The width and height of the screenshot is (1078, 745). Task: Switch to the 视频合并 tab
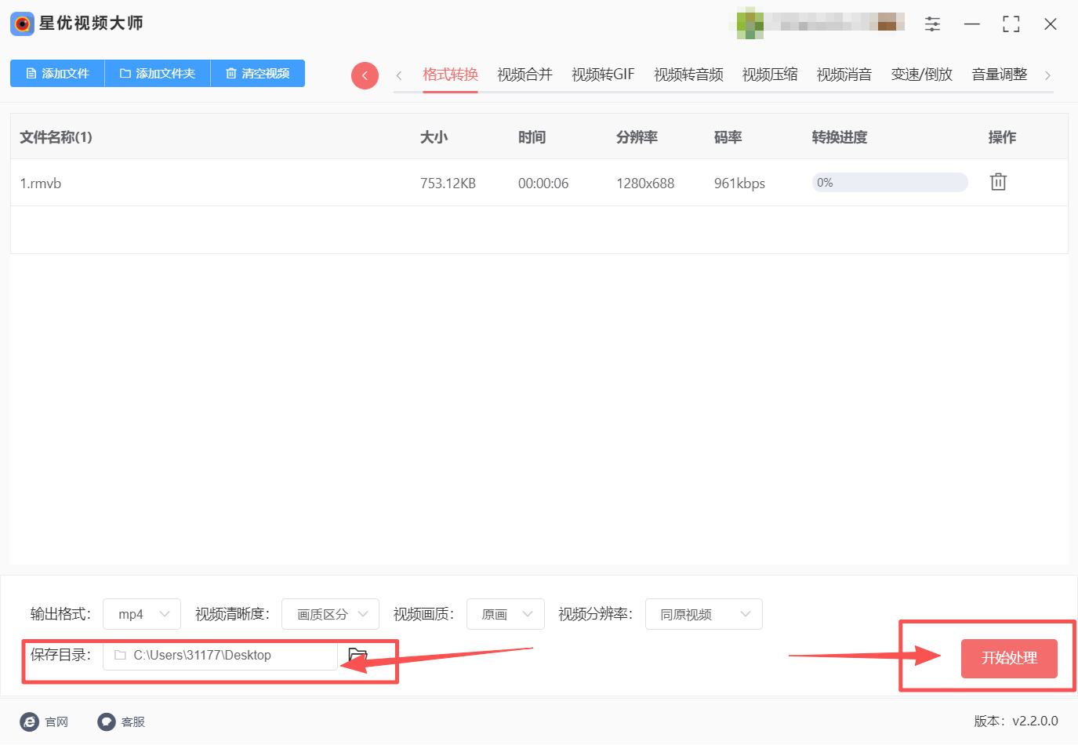click(x=524, y=74)
